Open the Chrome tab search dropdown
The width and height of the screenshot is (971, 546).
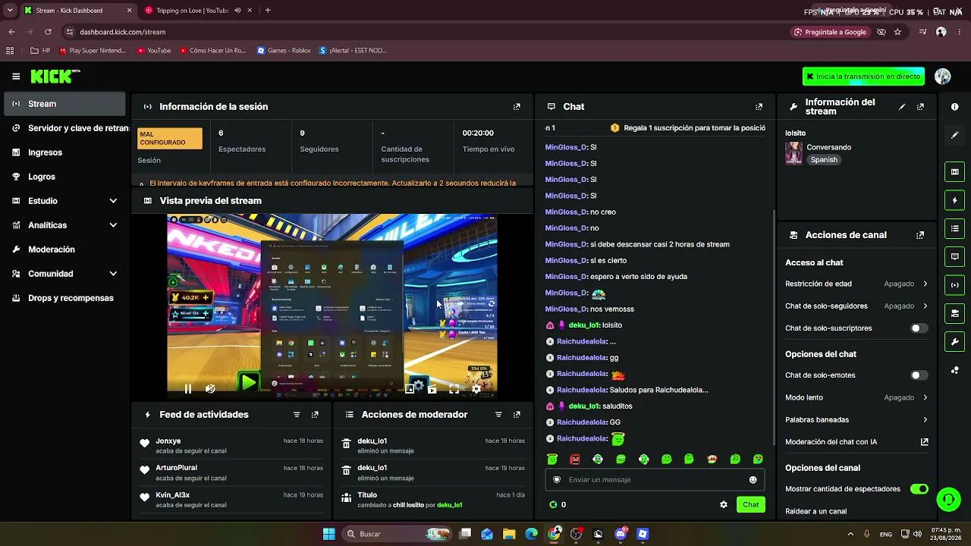click(x=10, y=11)
